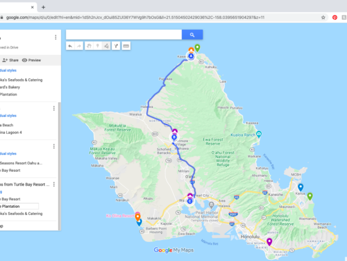The image size is (347, 261).
Task: Select the Beach list item
Action: [x=7, y=125]
